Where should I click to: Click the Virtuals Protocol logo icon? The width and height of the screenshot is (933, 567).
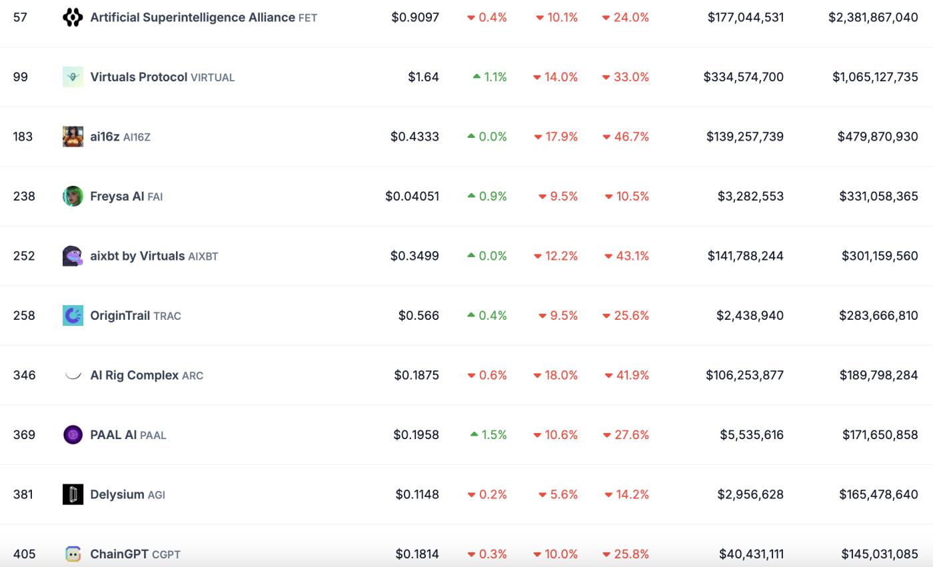tap(72, 77)
